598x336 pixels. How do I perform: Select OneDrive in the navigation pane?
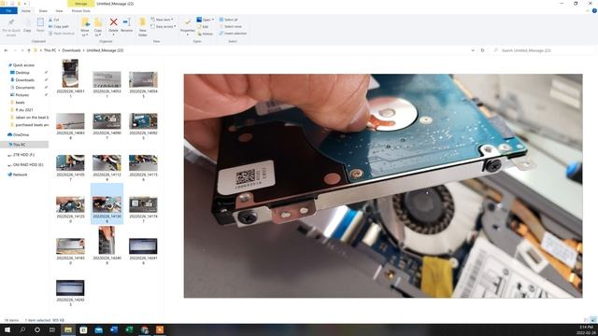click(x=21, y=134)
